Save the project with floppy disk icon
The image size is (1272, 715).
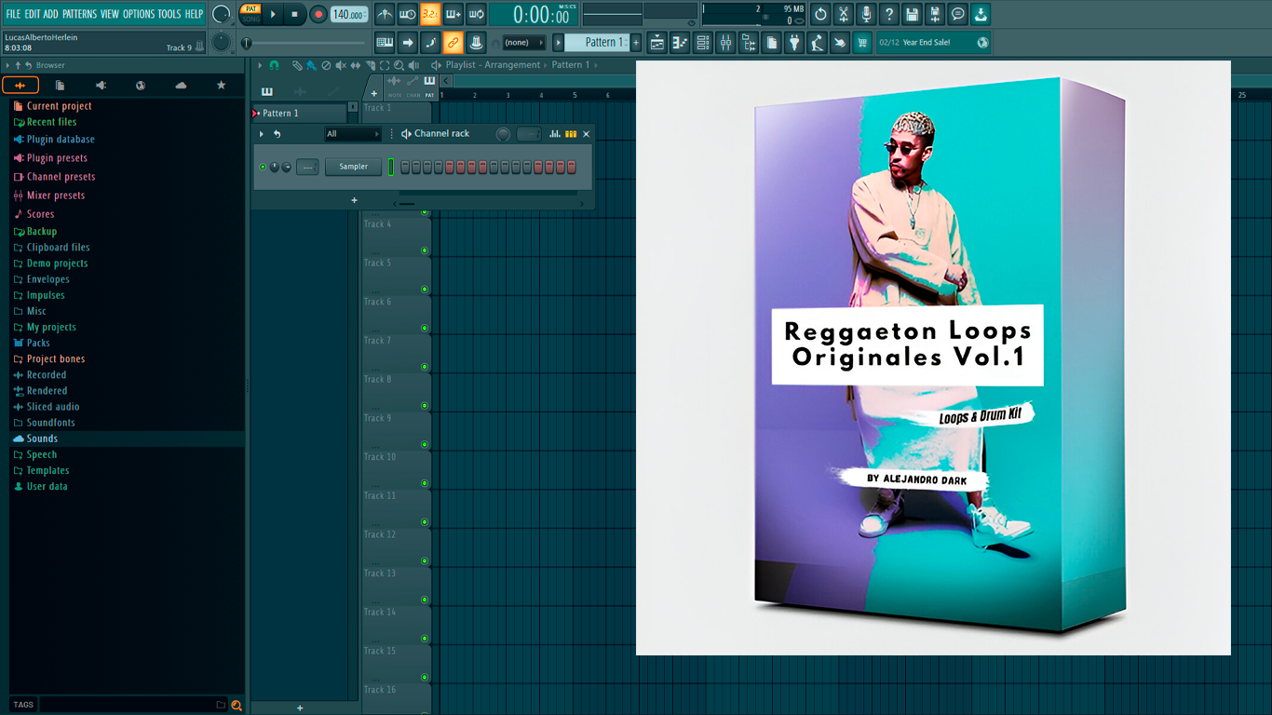click(913, 14)
